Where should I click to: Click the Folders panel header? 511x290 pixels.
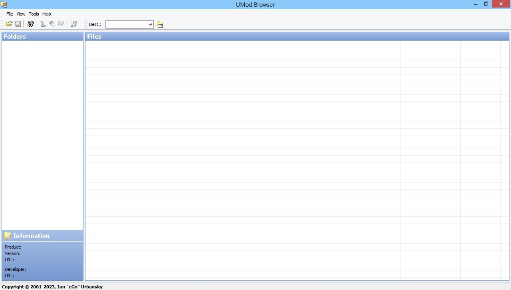point(15,36)
